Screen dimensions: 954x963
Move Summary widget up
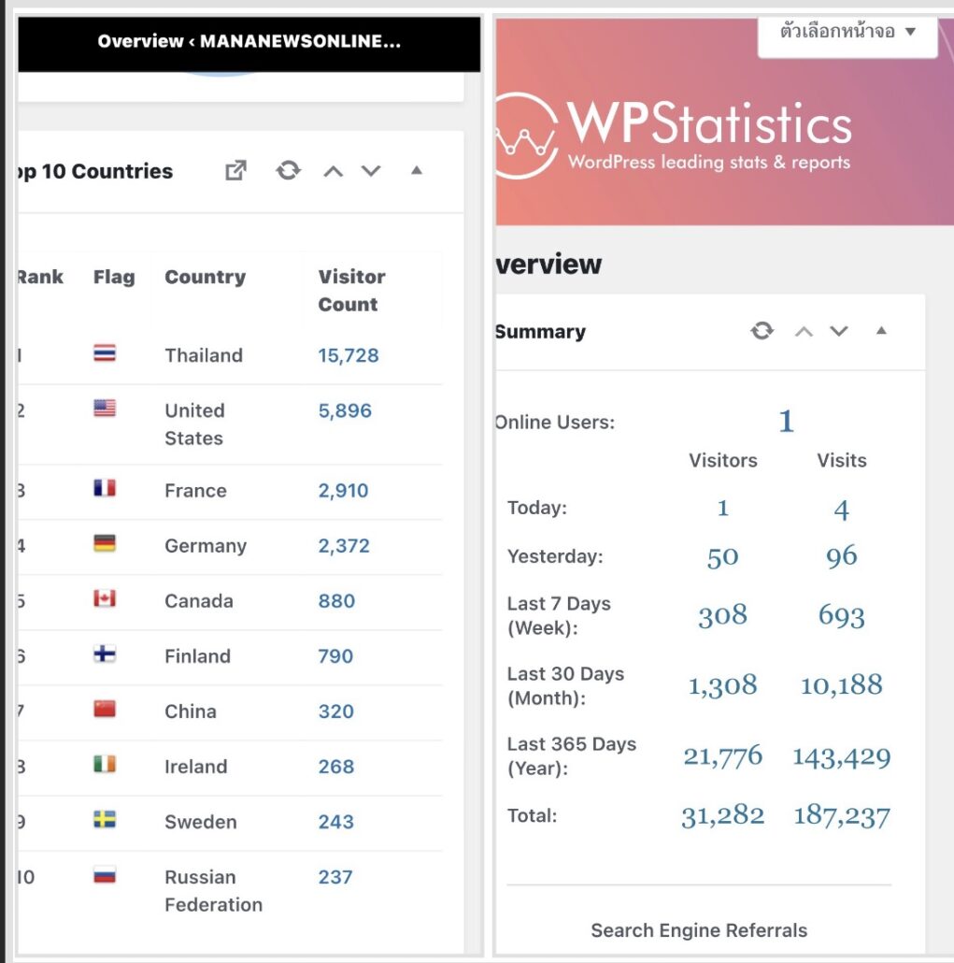pyautogui.click(x=804, y=331)
